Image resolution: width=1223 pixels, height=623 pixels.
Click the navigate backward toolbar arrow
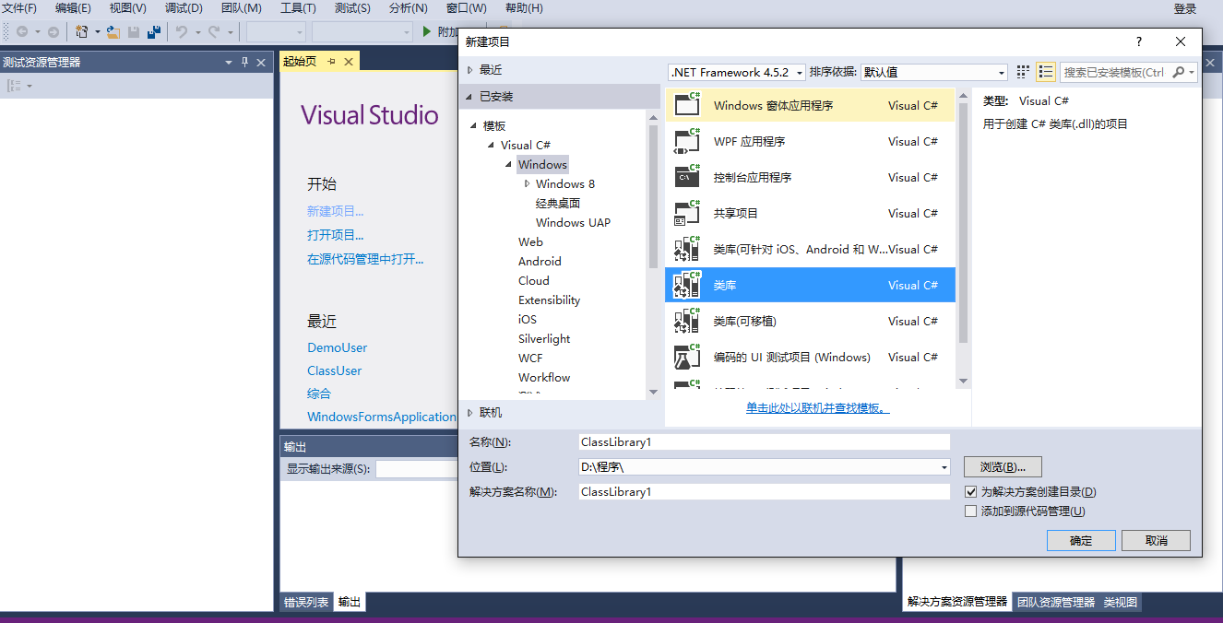coord(22,31)
